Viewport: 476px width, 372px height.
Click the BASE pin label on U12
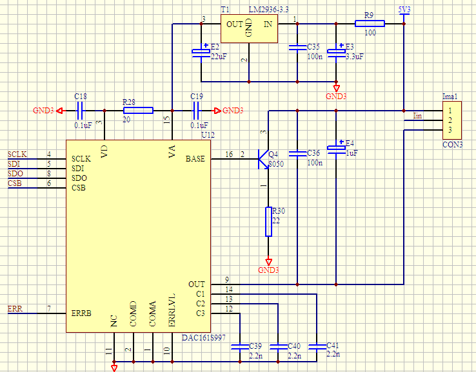tap(195, 159)
